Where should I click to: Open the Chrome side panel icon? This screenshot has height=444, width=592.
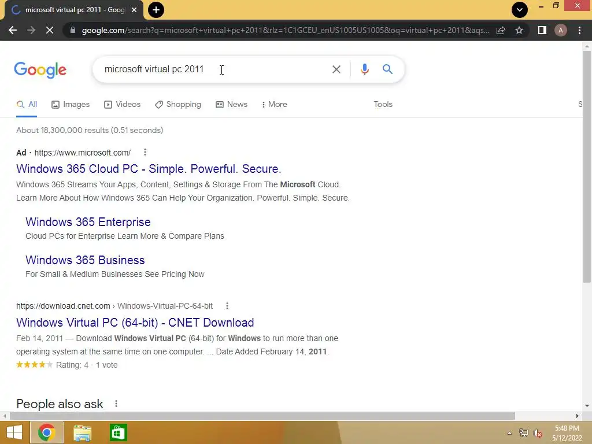(x=542, y=30)
